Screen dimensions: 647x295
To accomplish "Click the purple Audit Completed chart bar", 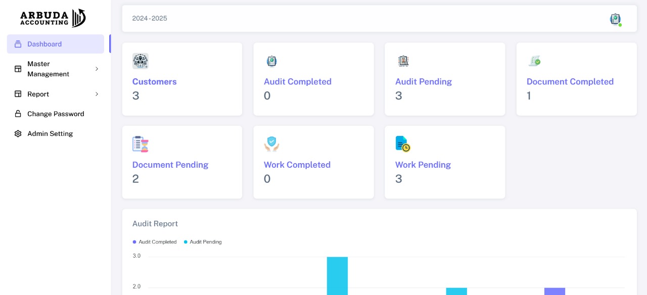I will pyautogui.click(x=554, y=291).
